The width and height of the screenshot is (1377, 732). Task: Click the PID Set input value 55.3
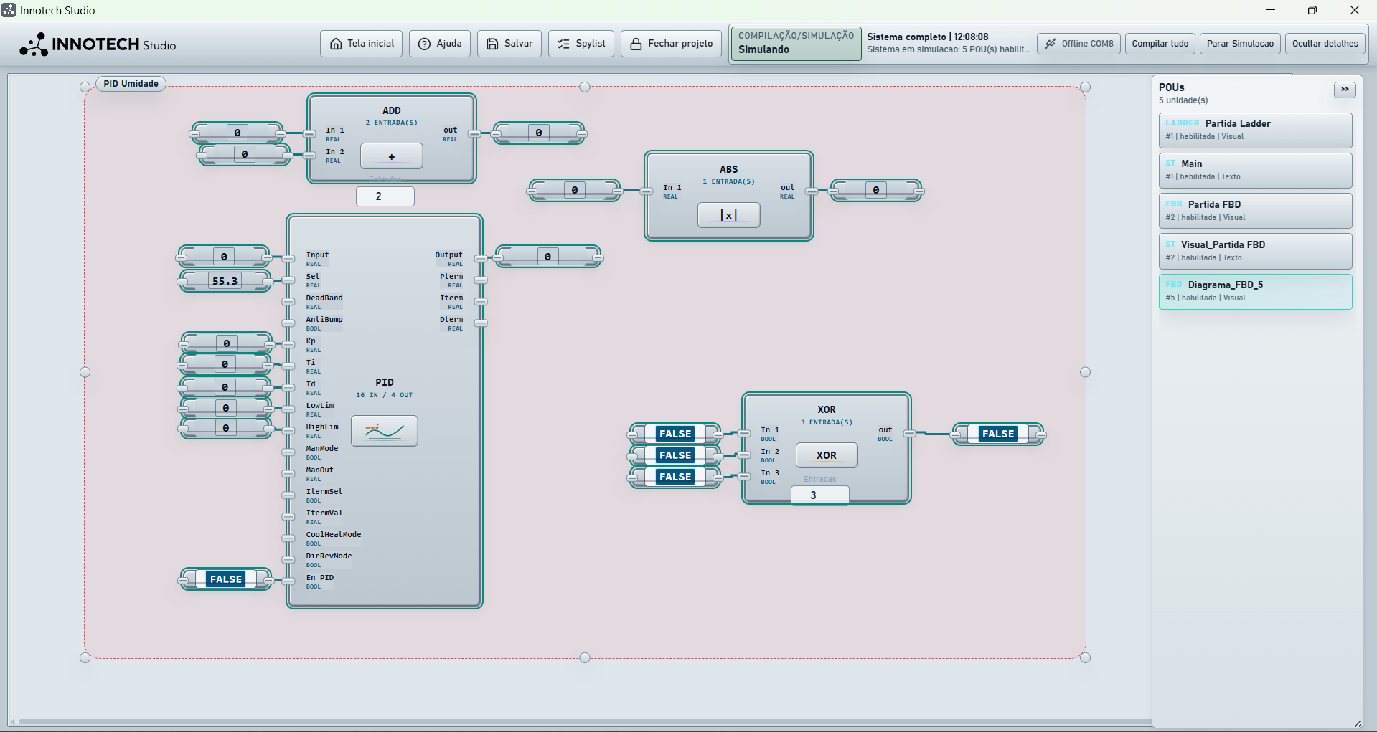[225, 281]
